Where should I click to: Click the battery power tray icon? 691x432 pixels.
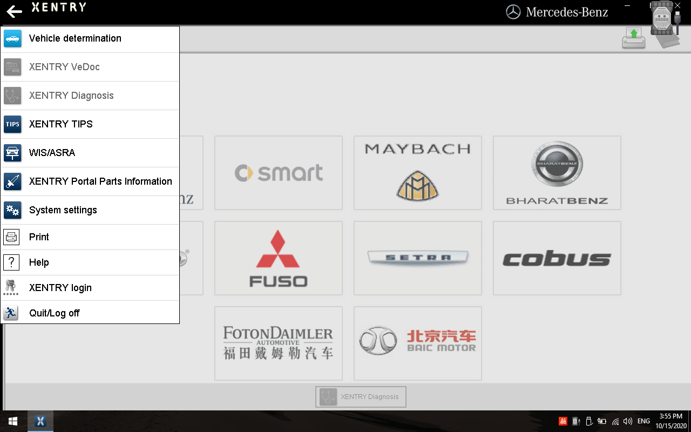(x=602, y=421)
